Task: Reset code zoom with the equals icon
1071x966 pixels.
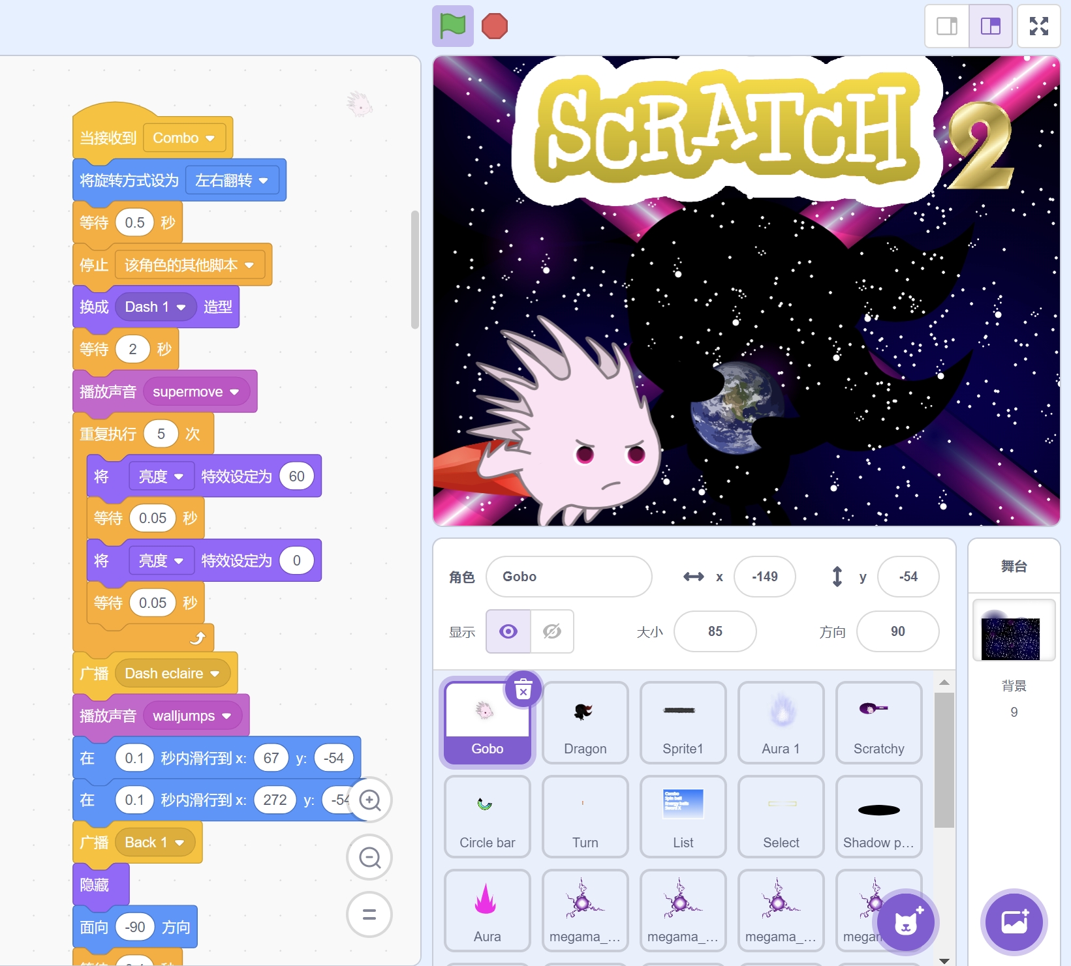Action: (369, 915)
